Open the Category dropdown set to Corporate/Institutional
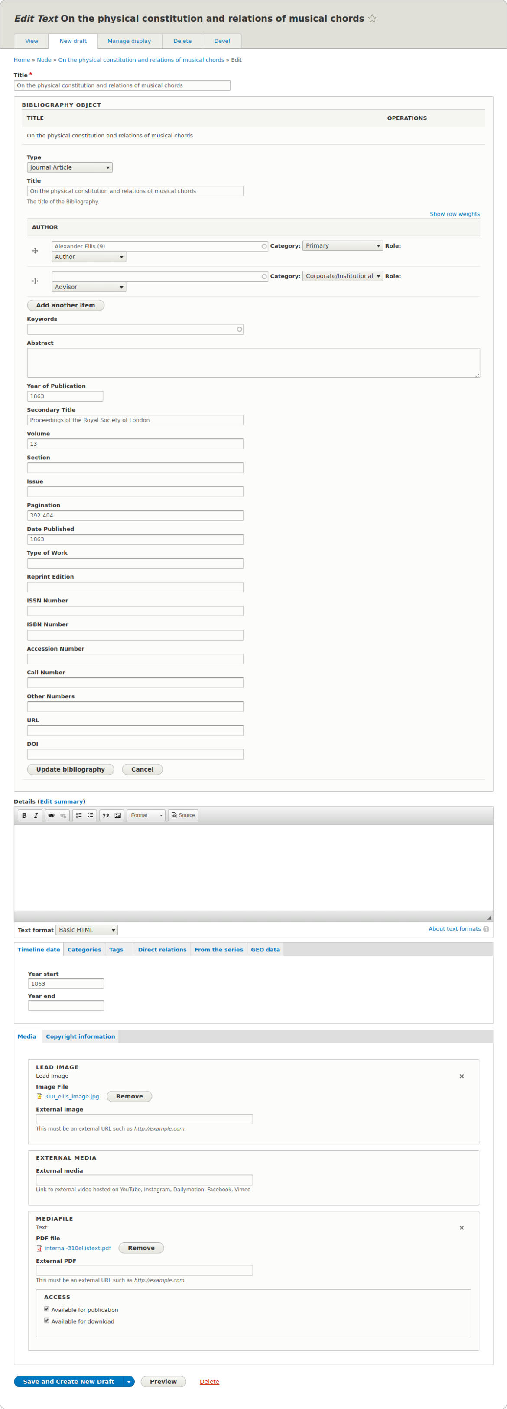The width and height of the screenshot is (507, 1409). (x=343, y=276)
